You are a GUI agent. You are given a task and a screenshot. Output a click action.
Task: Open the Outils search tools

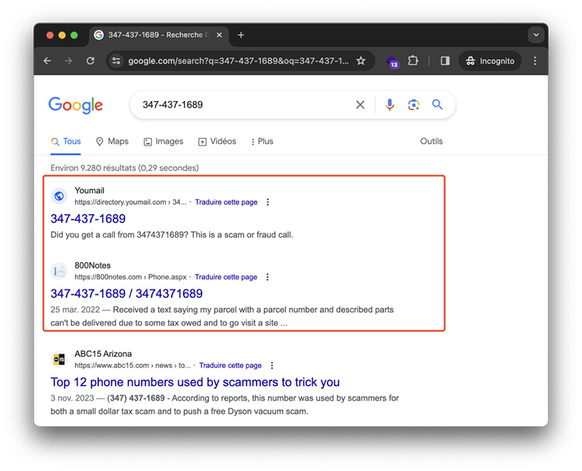[x=431, y=141]
